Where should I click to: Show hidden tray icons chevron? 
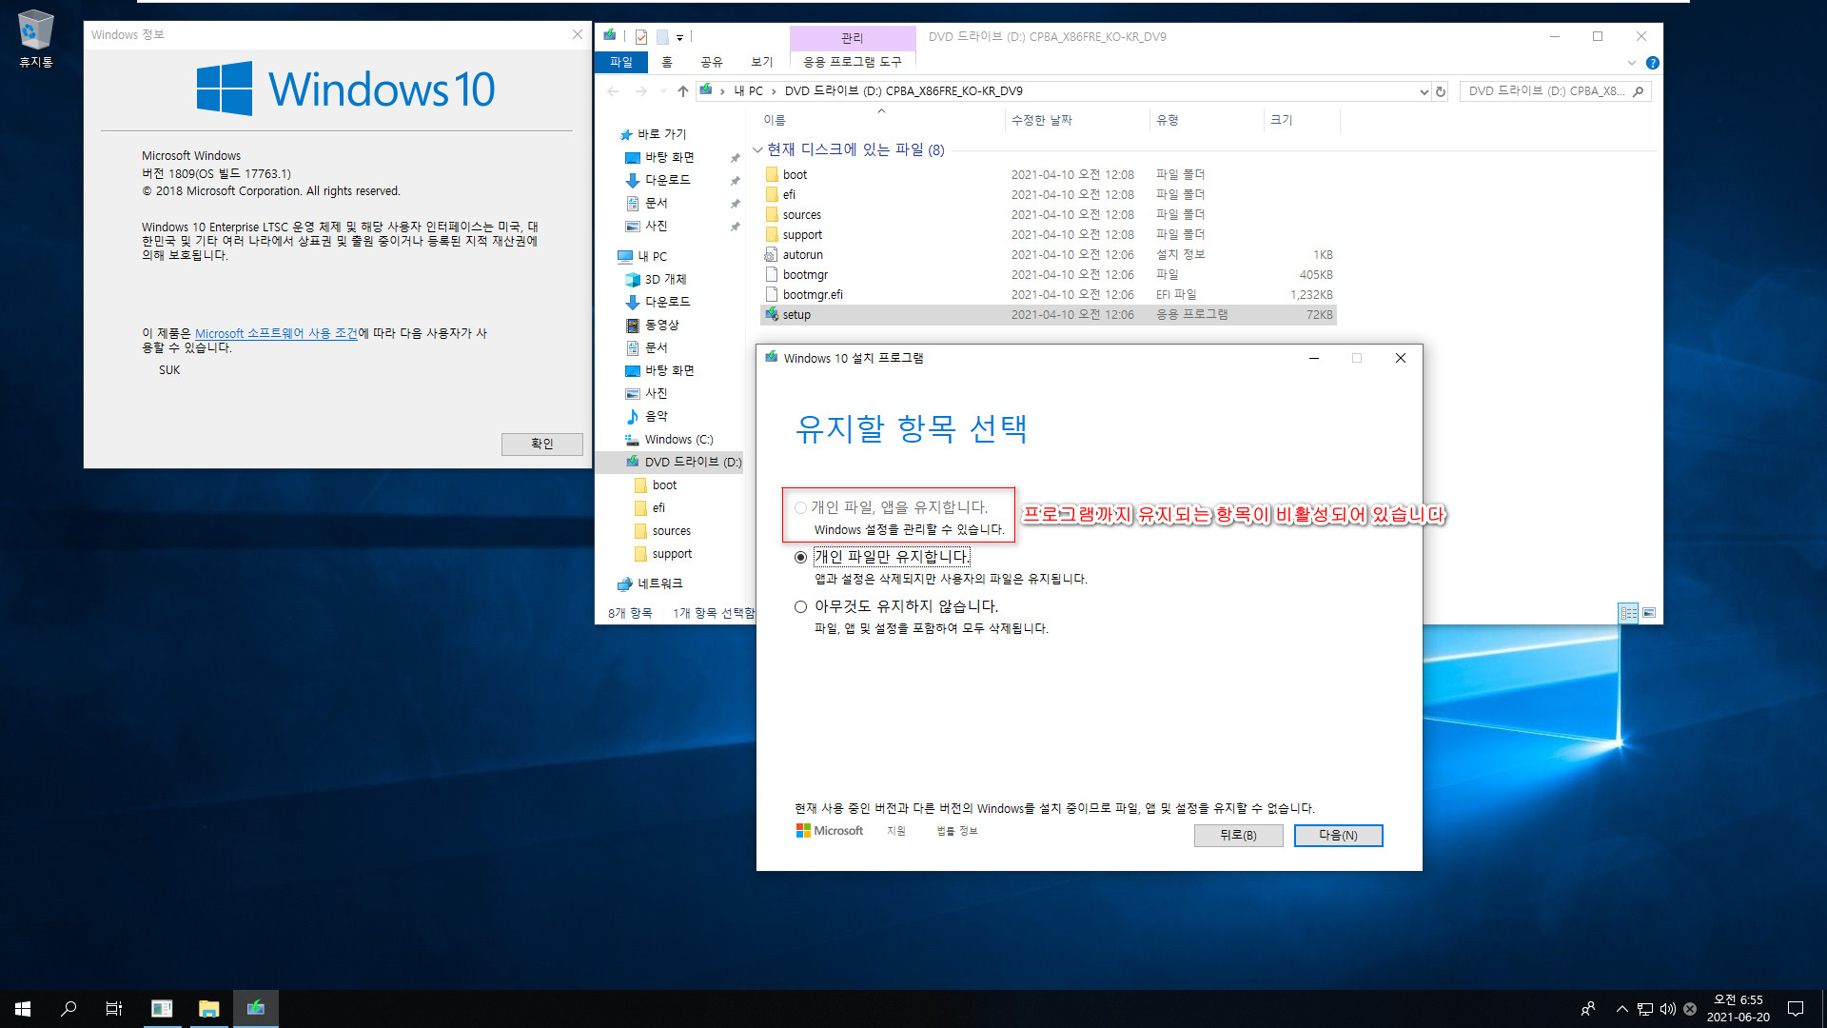click(1621, 1009)
